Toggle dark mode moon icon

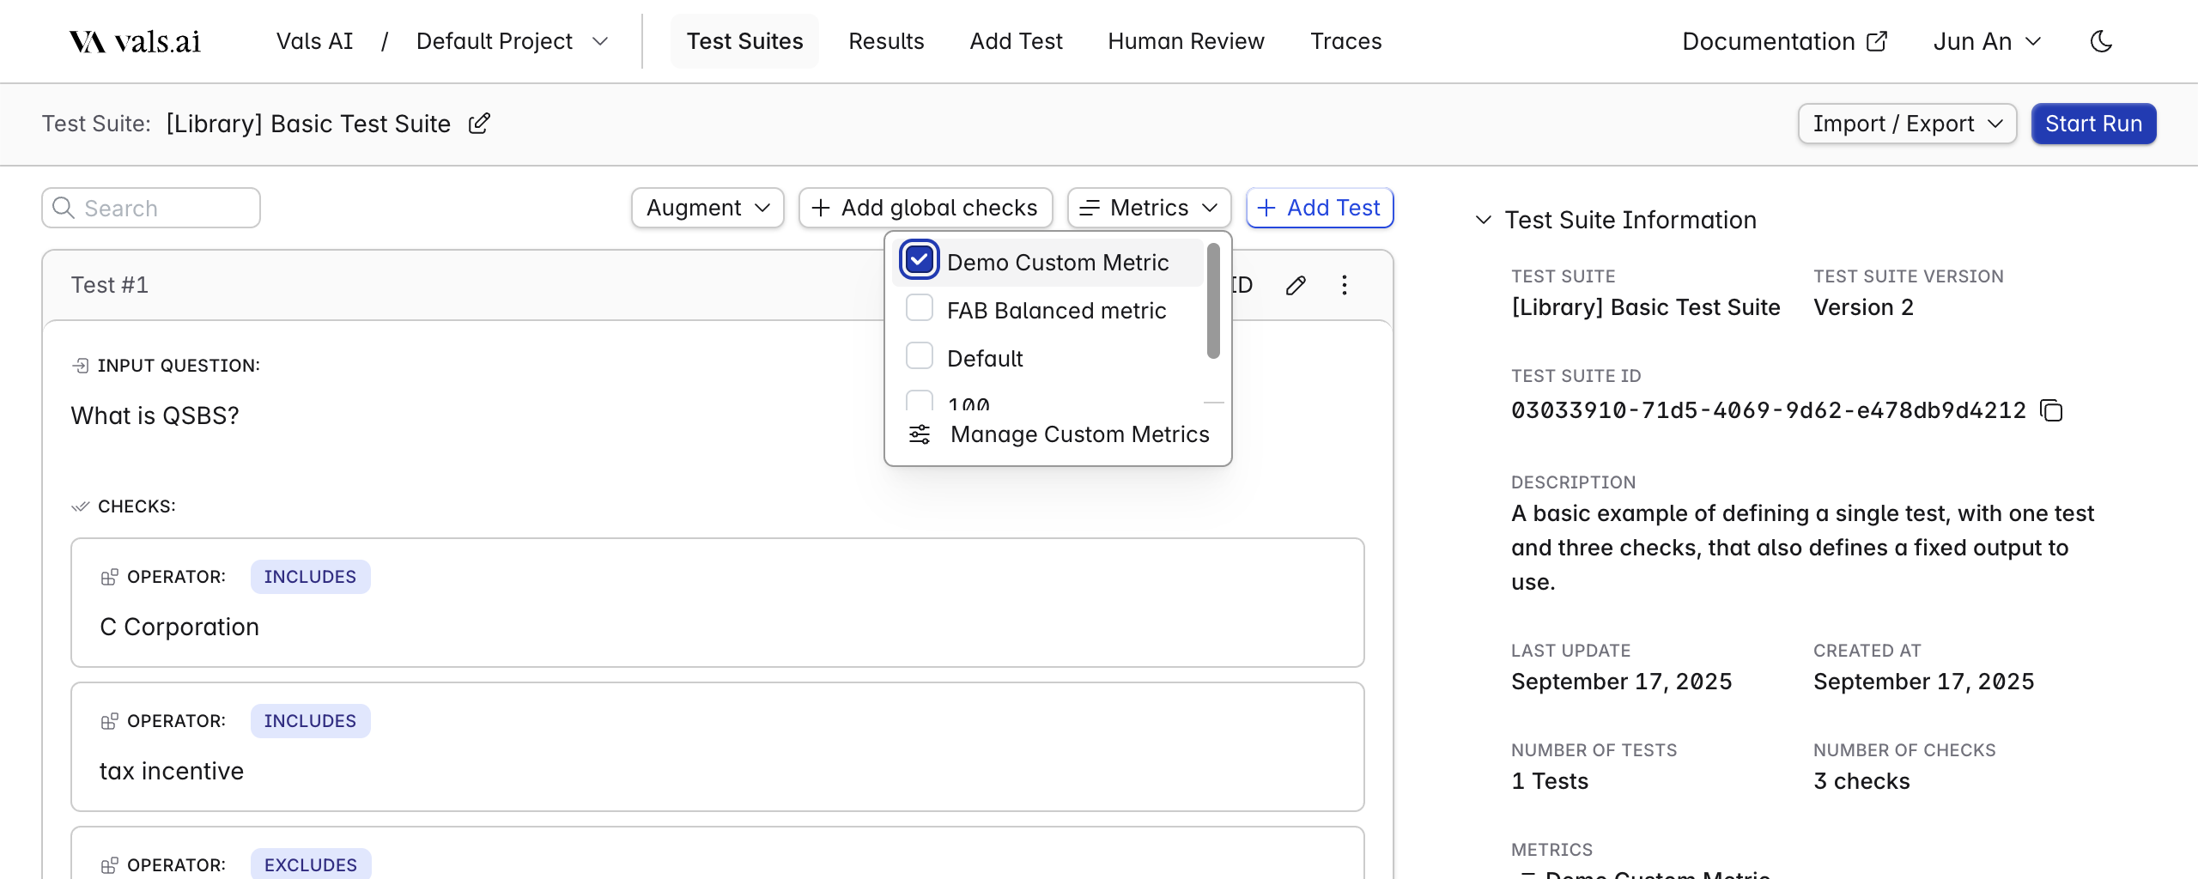pyautogui.click(x=2100, y=41)
